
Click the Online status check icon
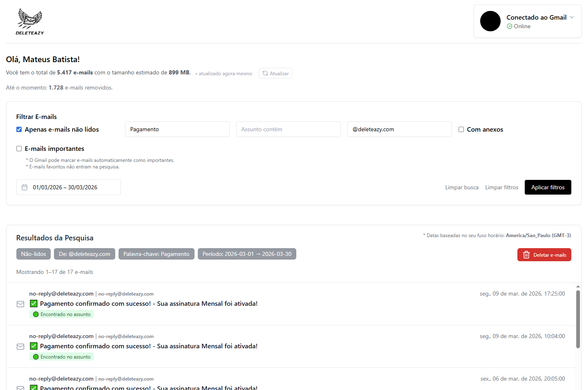(510, 26)
